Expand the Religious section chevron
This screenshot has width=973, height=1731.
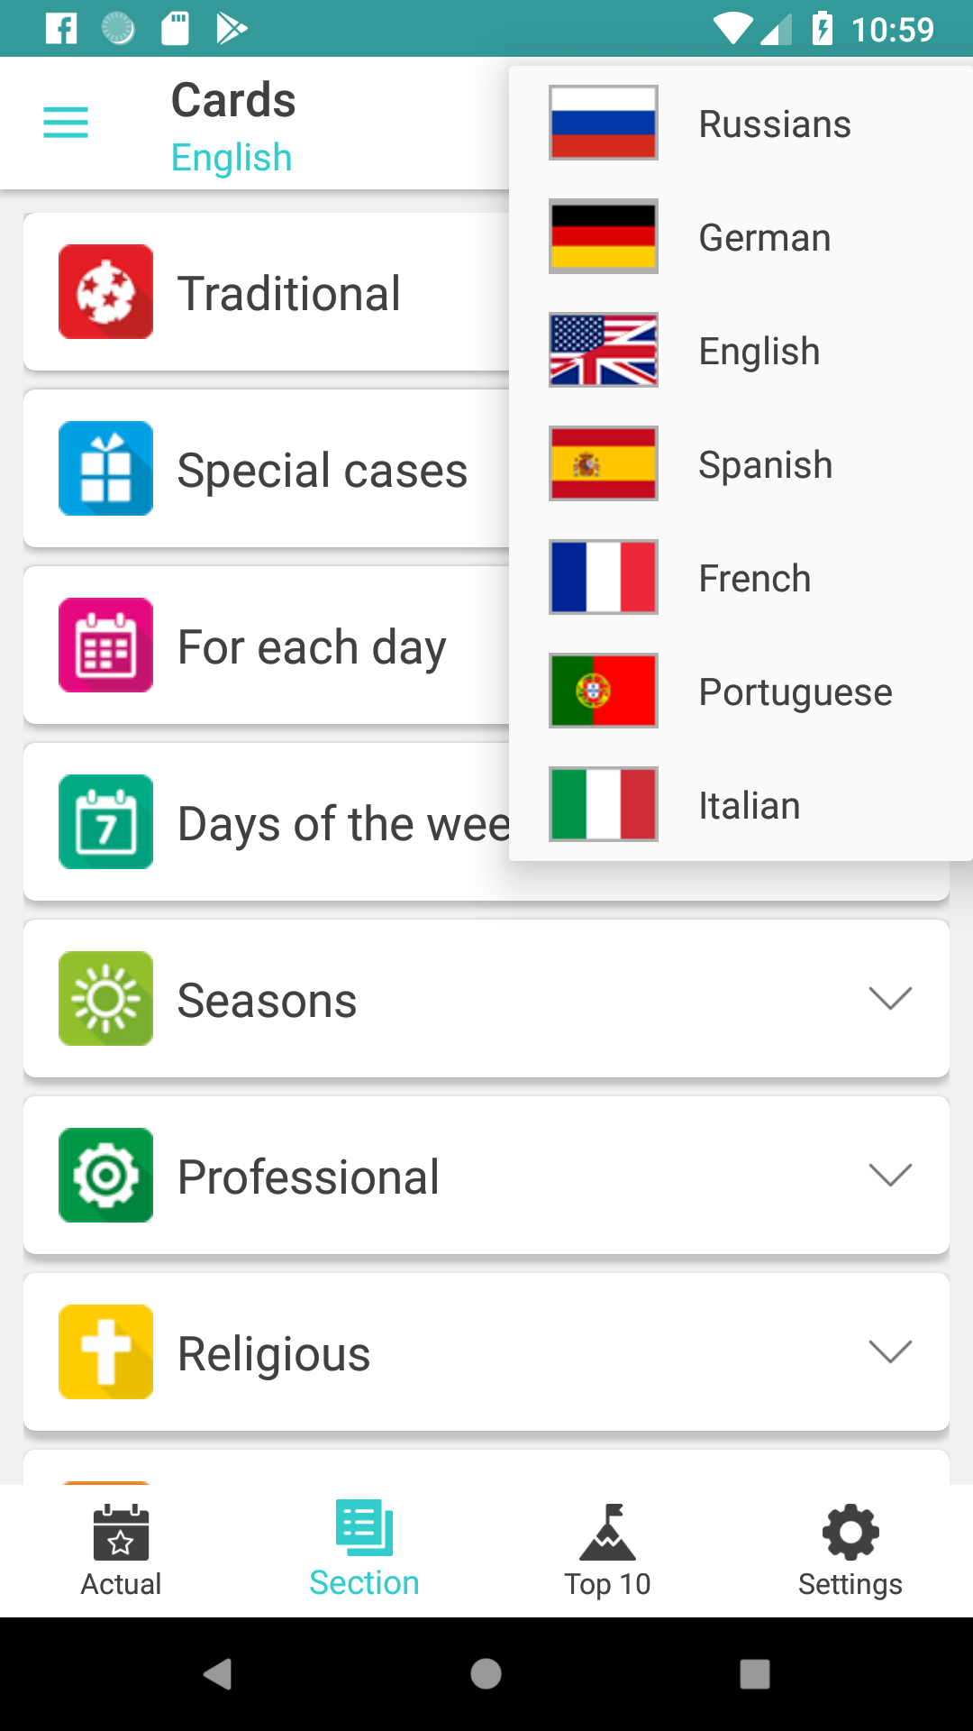pos(889,1352)
